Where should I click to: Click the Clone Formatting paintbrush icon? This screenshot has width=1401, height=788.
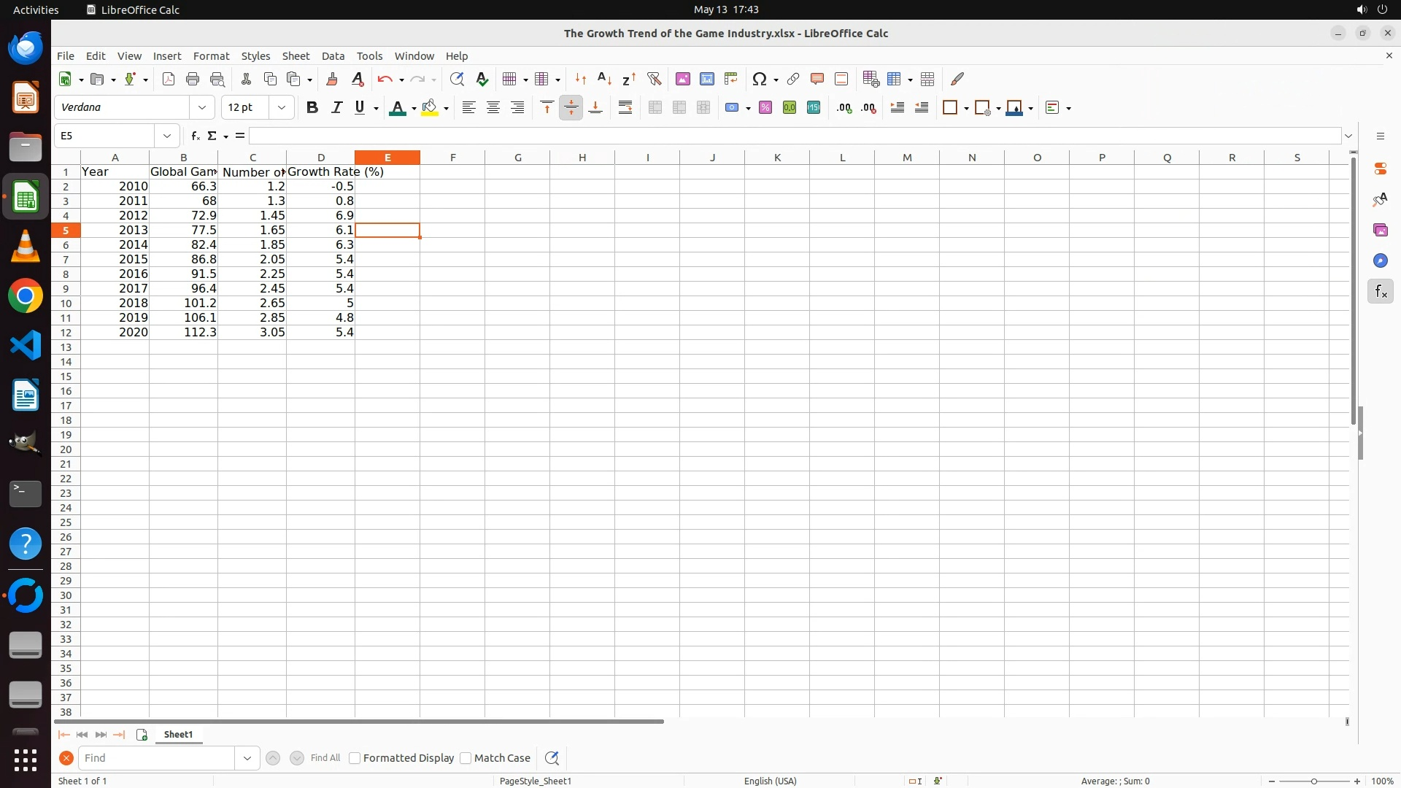pos(332,79)
